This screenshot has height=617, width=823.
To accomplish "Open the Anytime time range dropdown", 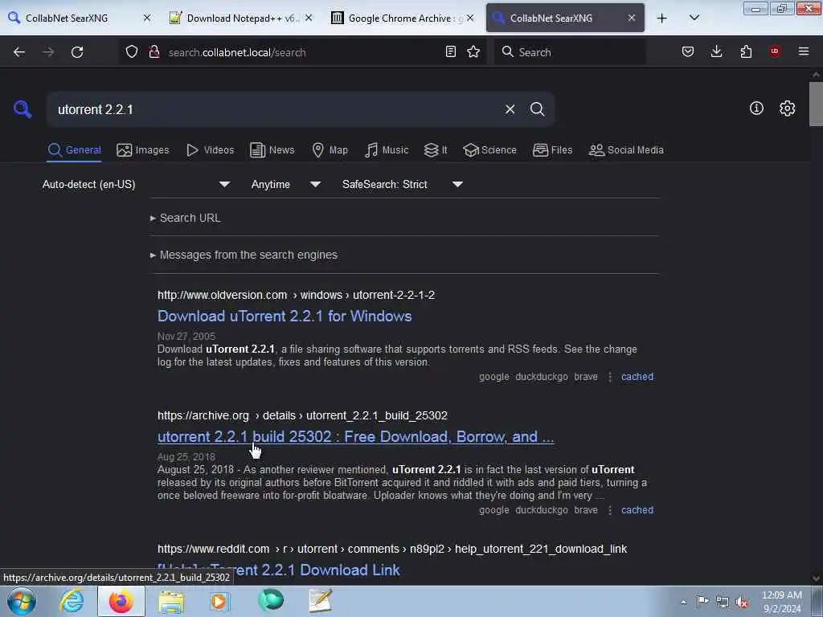I will (x=285, y=184).
